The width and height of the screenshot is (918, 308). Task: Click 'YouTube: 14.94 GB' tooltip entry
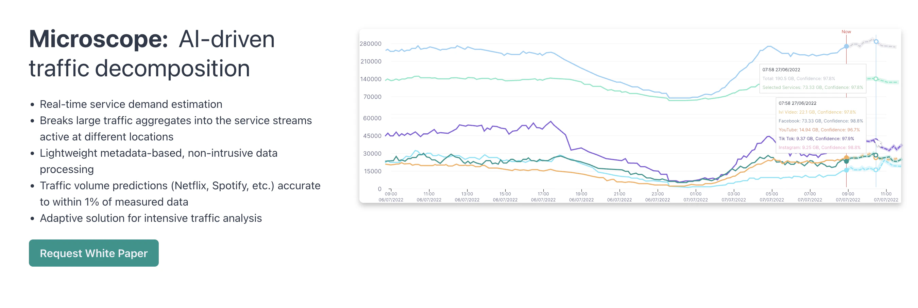tap(819, 130)
